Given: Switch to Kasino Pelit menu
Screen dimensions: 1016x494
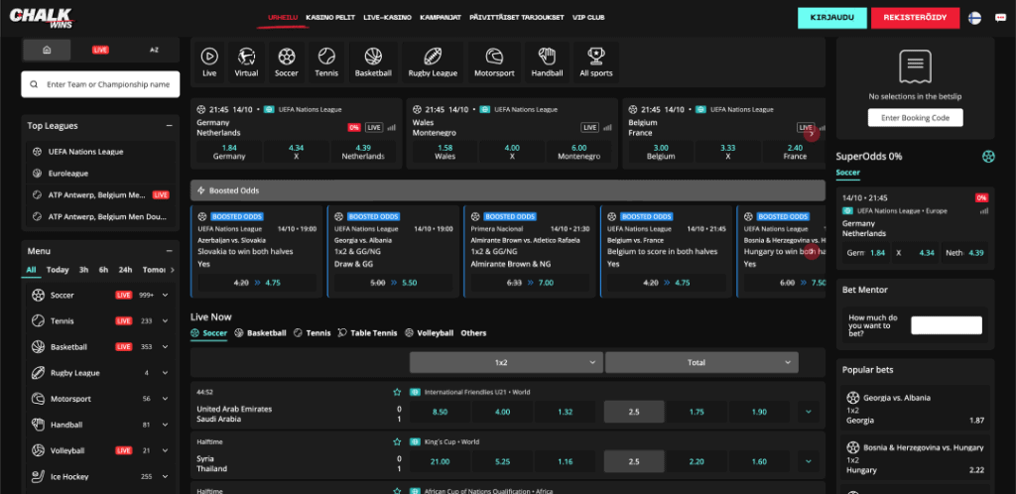Looking at the screenshot, I should pyautogui.click(x=330, y=18).
